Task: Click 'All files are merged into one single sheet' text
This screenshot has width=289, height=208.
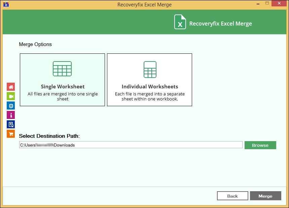Action: (63, 96)
